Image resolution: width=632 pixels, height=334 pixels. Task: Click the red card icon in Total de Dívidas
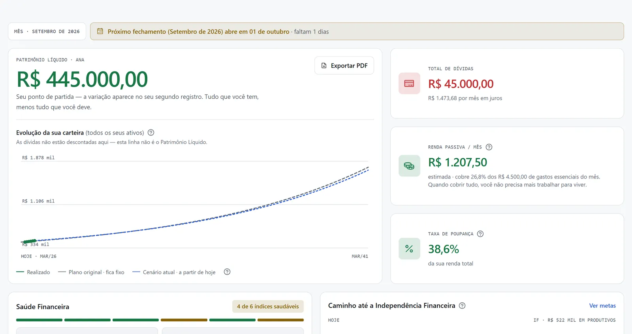[409, 83]
